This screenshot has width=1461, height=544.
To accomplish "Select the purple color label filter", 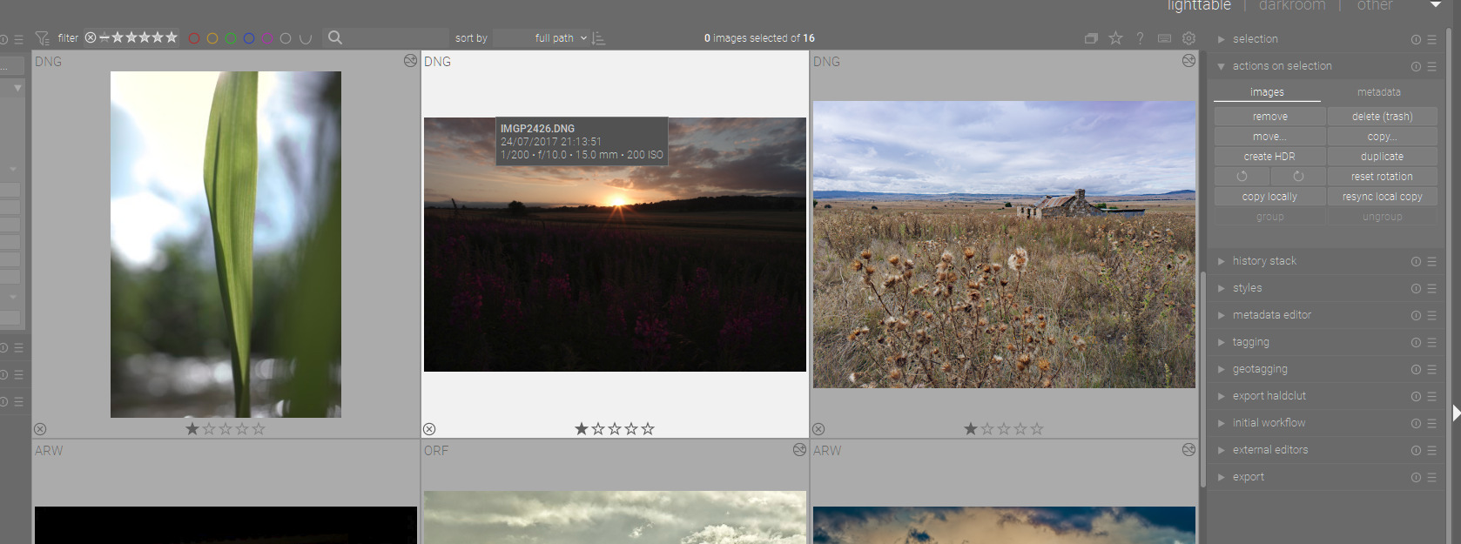I will pyautogui.click(x=267, y=38).
